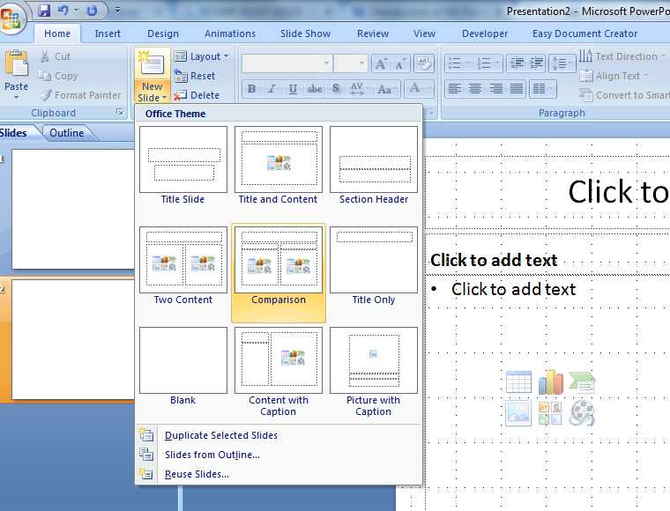Apply bulleted list

click(458, 64)
